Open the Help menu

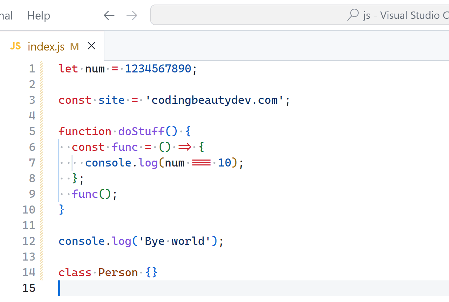pyautogui.click(x=39, y=16)
